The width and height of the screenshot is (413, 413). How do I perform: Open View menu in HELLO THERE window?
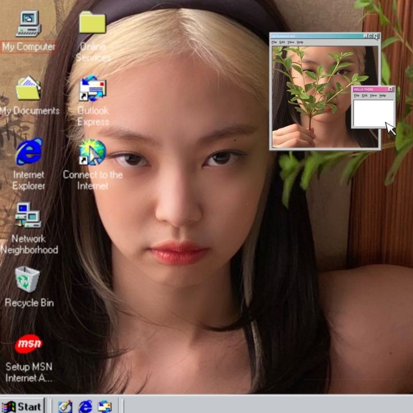[373, 95]
